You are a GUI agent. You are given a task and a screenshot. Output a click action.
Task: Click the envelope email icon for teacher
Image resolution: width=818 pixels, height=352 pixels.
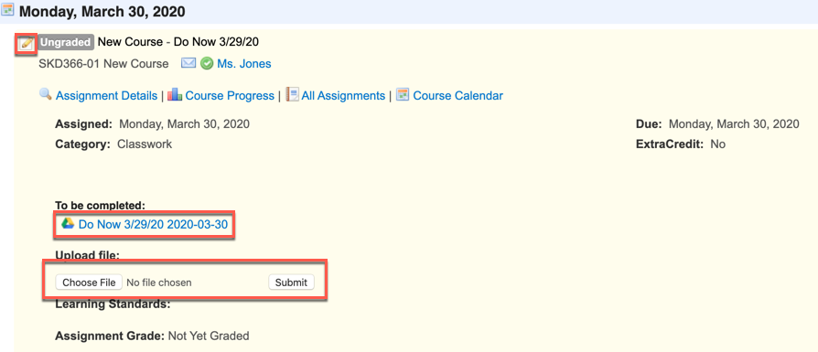point(188,63)
